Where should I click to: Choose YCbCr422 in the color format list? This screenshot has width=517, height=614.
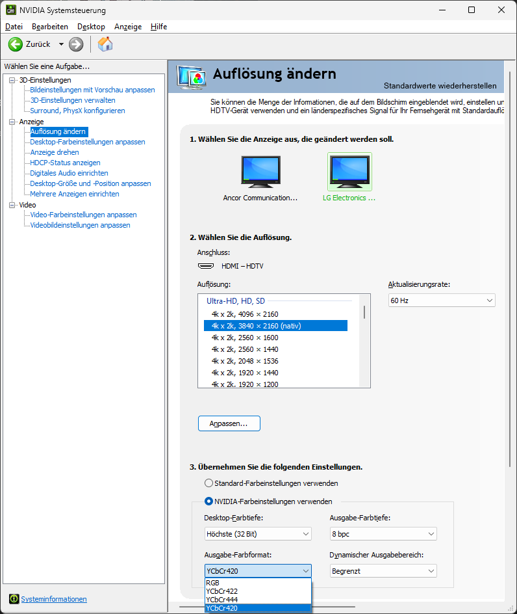click(258, 591)
